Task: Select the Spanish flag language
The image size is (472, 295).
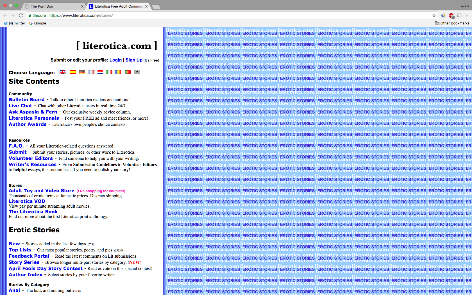Action: coord(73,72)
